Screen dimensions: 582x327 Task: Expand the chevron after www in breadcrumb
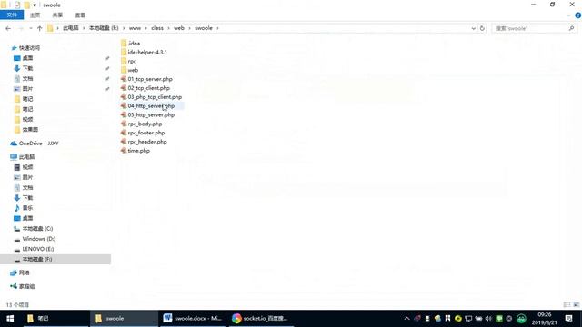(145, 28)
